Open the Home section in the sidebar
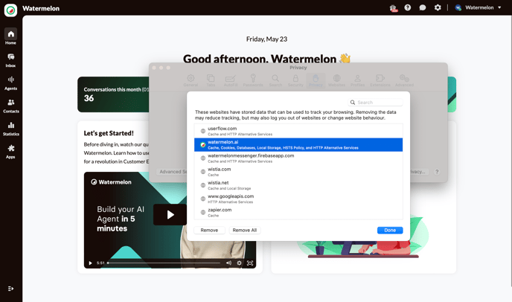This screenshot has height=302, width=512. pyautogui.click(x=10, y=36)
